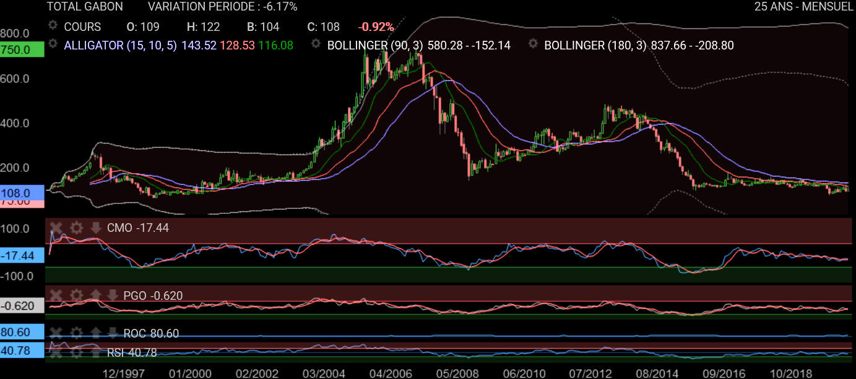Move the CMO panel down
The width and height of the screenshot is (856, 379).
click(95, 228)
